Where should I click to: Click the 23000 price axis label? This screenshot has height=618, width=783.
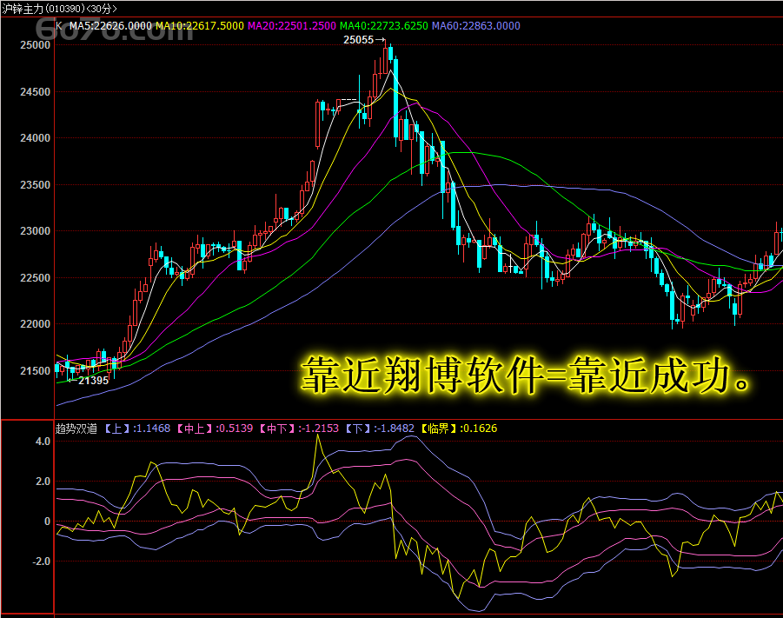(35, 231)
